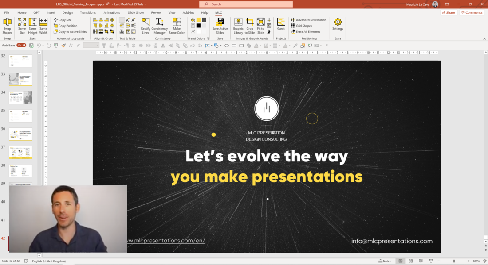This screenshot has height=265, width=488.
Task: Click the info@mlcpresentations.com text on slide
Action: [x=392, y=241]
